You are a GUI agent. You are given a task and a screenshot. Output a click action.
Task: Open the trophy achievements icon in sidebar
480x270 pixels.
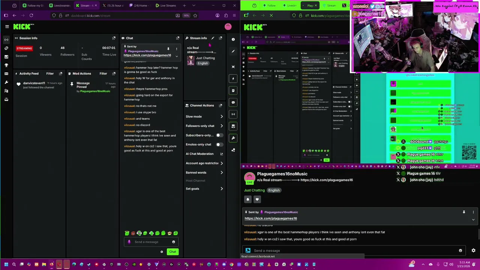[x=6, y=65]
